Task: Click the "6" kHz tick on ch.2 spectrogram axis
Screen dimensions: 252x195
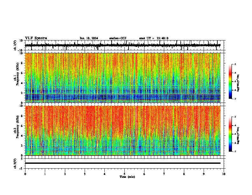Action: 22,126
